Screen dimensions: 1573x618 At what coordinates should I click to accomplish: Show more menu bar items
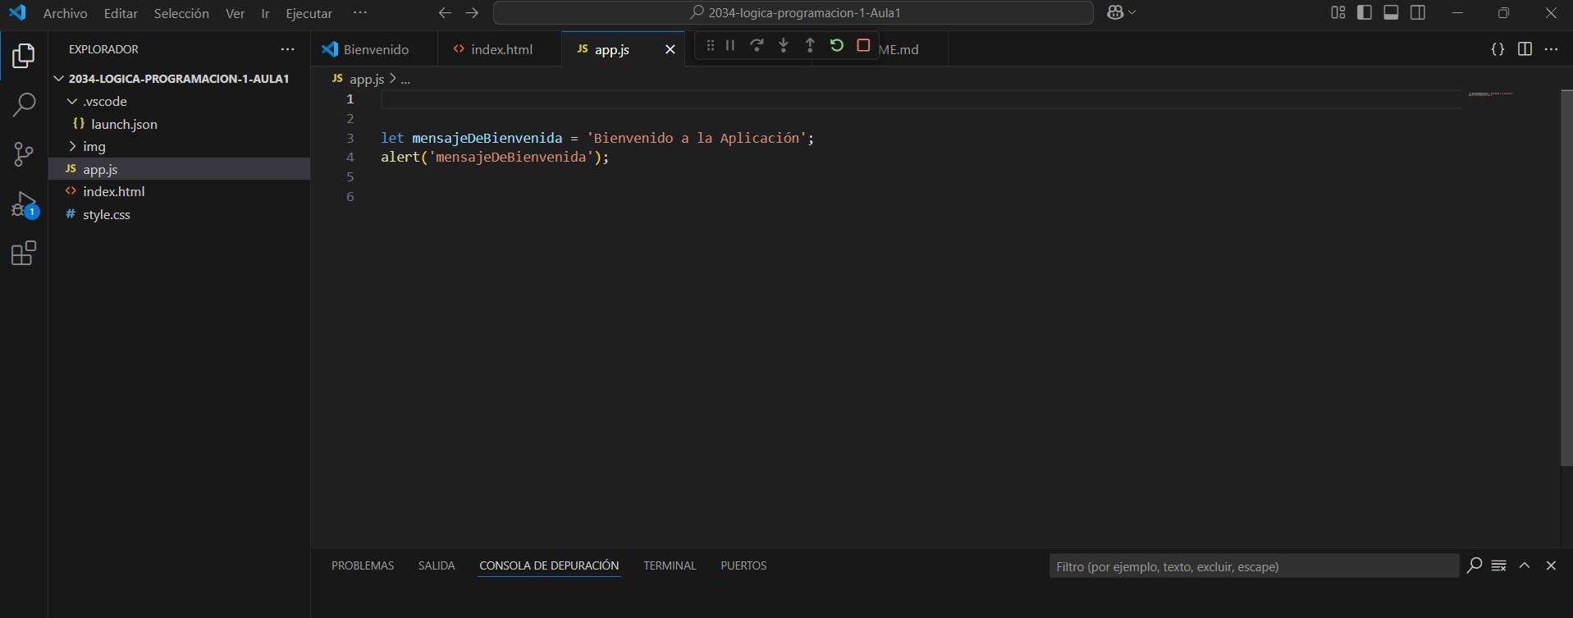(359, 13)
